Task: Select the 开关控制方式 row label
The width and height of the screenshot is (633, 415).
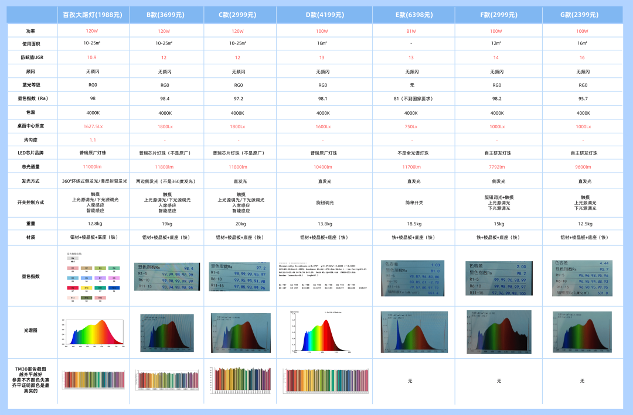Action: (x=31, y=203)
